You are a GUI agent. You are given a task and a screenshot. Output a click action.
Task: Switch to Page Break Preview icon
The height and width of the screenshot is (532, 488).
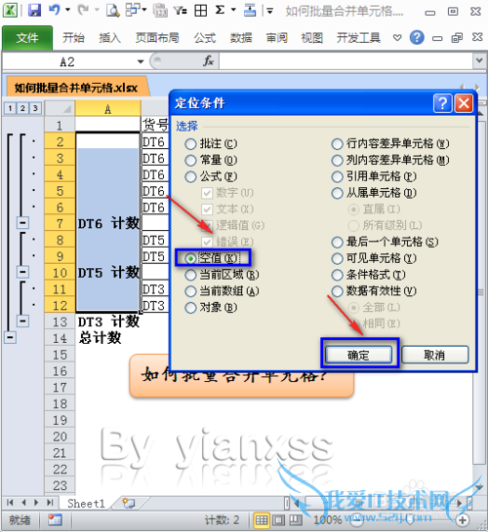[x=296, y=520]
